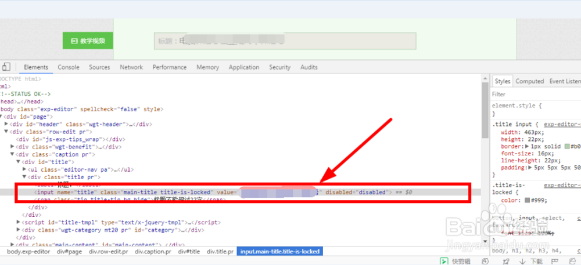Click the gray #999 color swatch
This screenshot has height=265, width=581.
(527, 200)
